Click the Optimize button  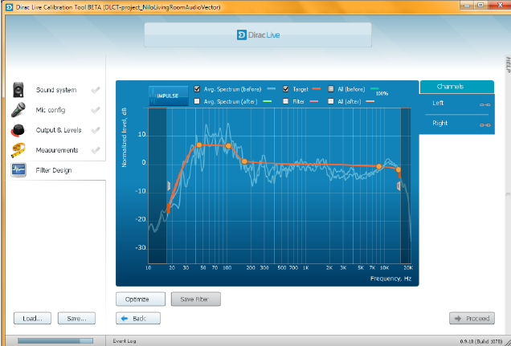[141, 299]
